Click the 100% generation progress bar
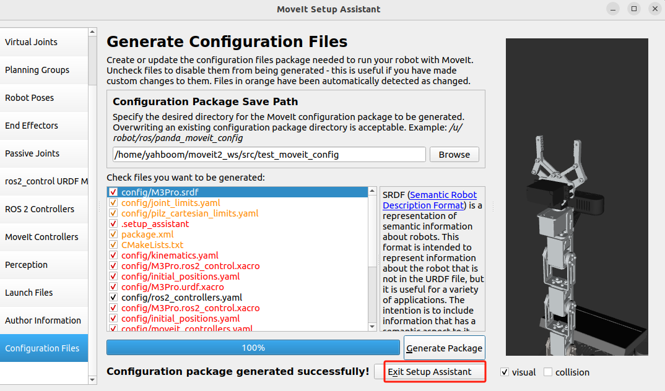This screenshot has width=665, height=391. (253, 348)
